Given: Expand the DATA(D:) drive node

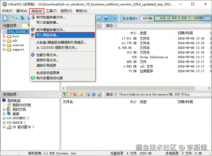Looking at the screenshot, I should coord(4,123).
